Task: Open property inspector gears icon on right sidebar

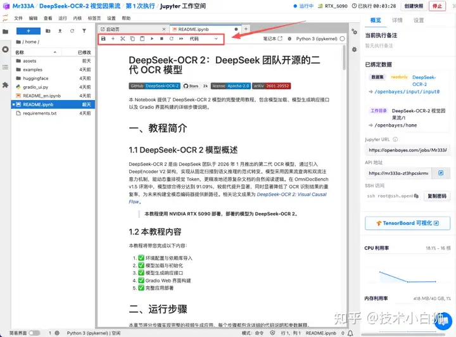Action: (354, 32)
